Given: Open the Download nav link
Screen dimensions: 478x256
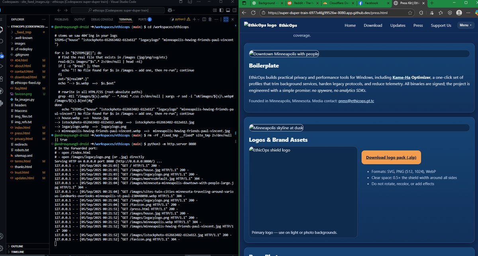Looking at the screenshot, I should 373,25.
